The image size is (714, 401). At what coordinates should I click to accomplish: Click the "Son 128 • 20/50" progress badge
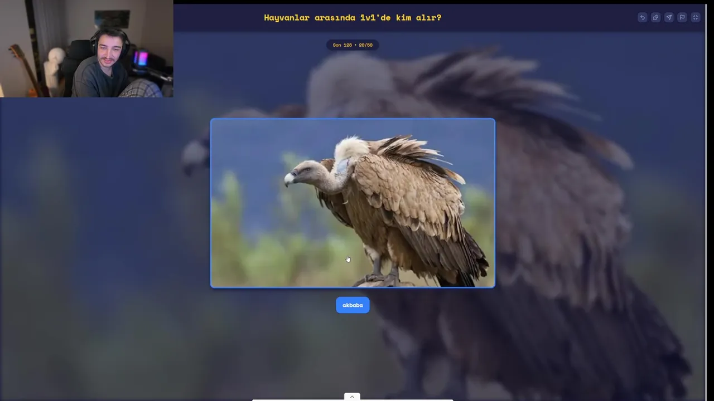(x=353, y=45)
